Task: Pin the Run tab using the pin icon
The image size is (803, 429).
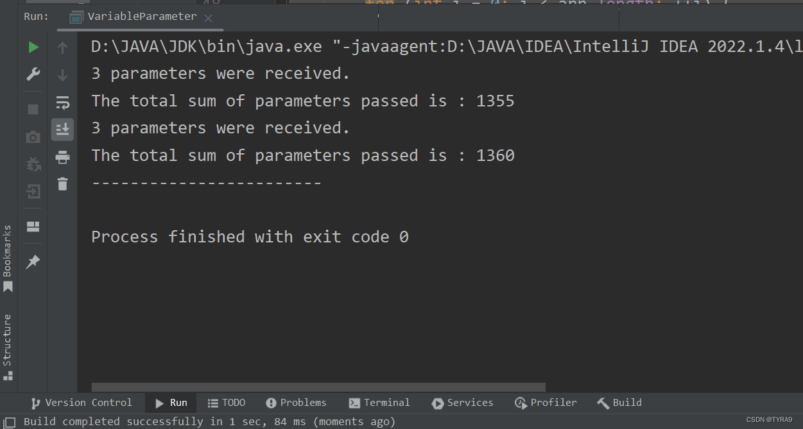Action: [x=33, y=261]
